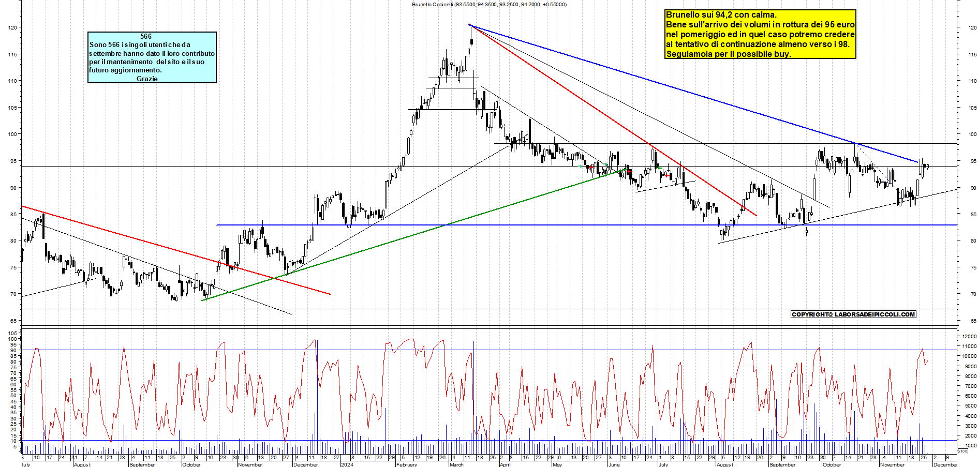Click the 'March' month label on the time axis

click(456, 464)
